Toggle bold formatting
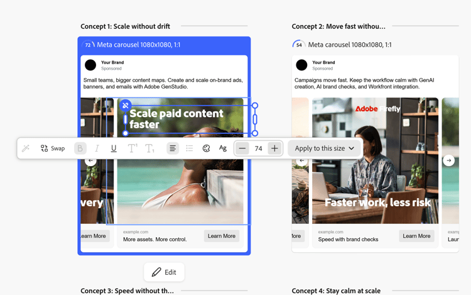 [x=80, y=148]
